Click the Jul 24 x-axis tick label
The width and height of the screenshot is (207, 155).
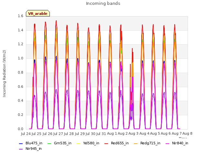click(x=26, y=134)
